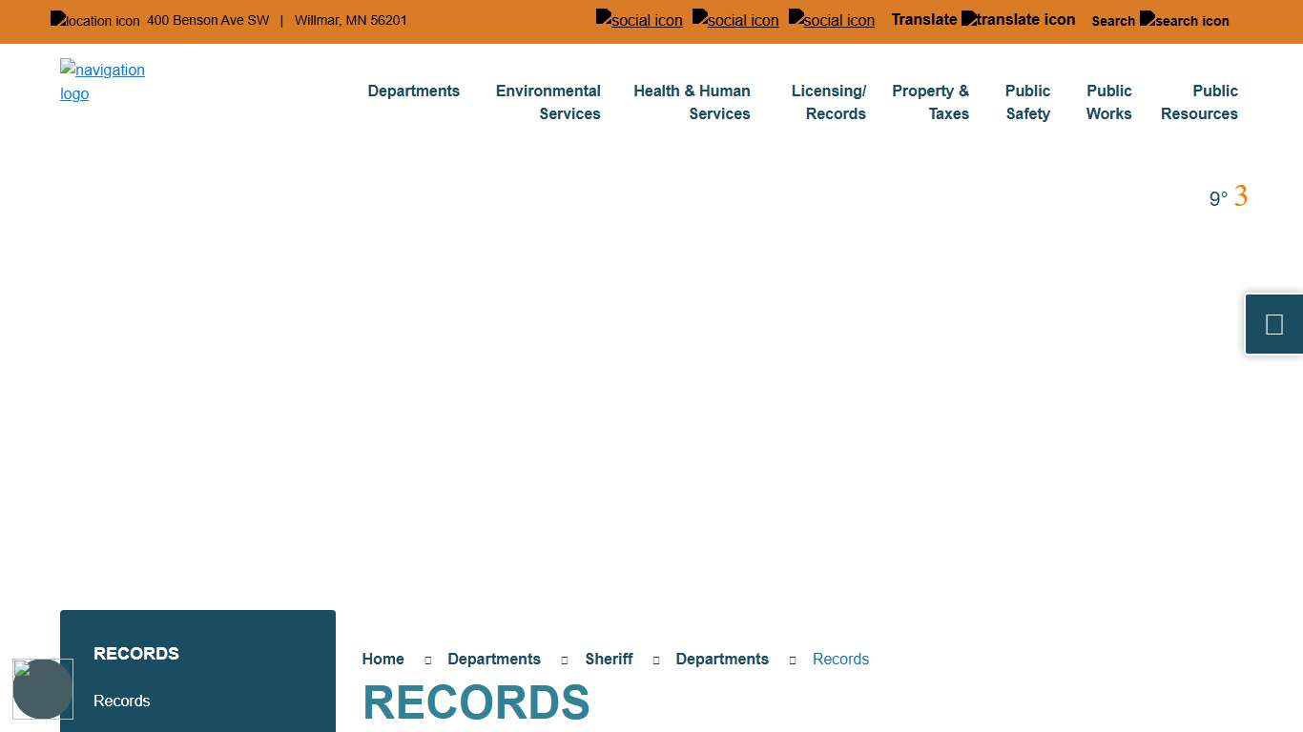Click the weather icon beside 9°
This screenshot has width=1303, height=732.
click(1241, 196)
